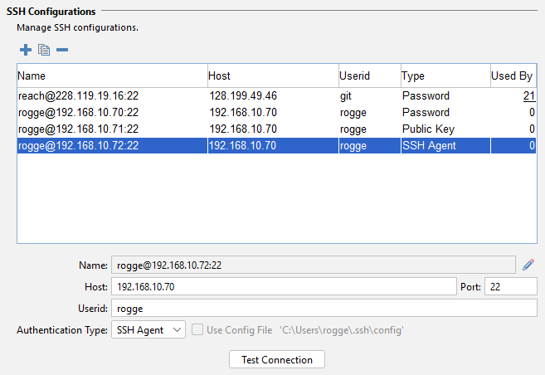The height and width of the screenshot is (375, 545).
Task: Click the plus icon to add SSH configuration
Action: pyautogui.click(x=25, y=51)
